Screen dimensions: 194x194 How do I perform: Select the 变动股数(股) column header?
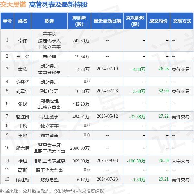click(135, 21)
